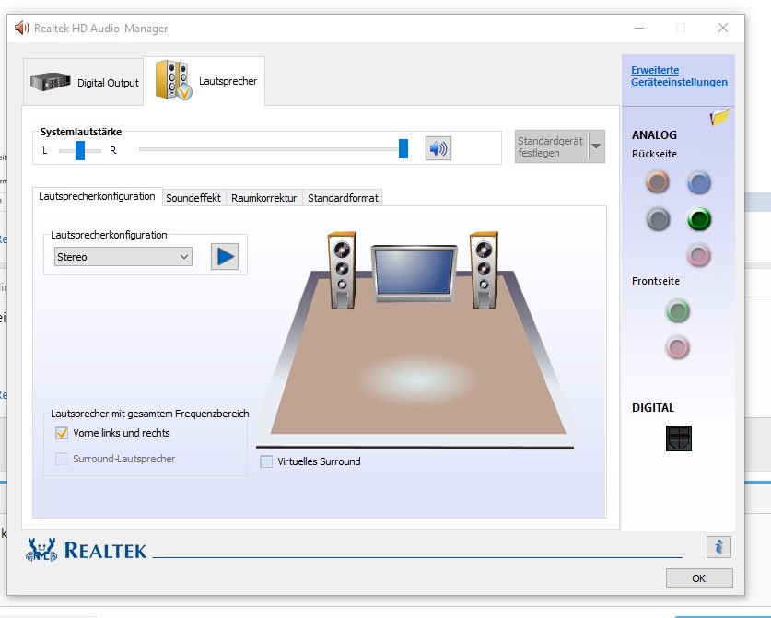Image resolution: width=771 pixels, height=618 pixels.
Task: Click the green rear audio jack
Action: [699, 219]
